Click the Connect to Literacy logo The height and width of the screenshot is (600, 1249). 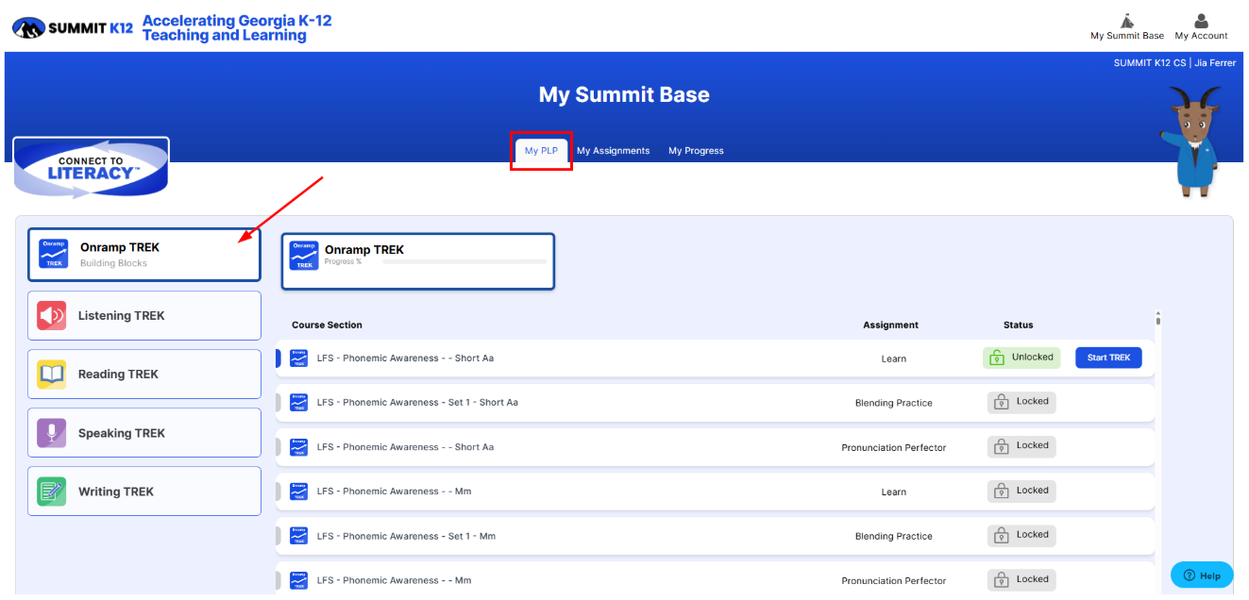(x=92, y=168)
